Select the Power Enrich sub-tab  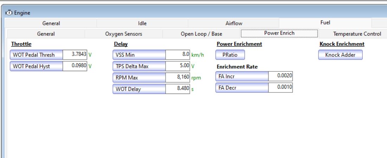pos(279,34)
